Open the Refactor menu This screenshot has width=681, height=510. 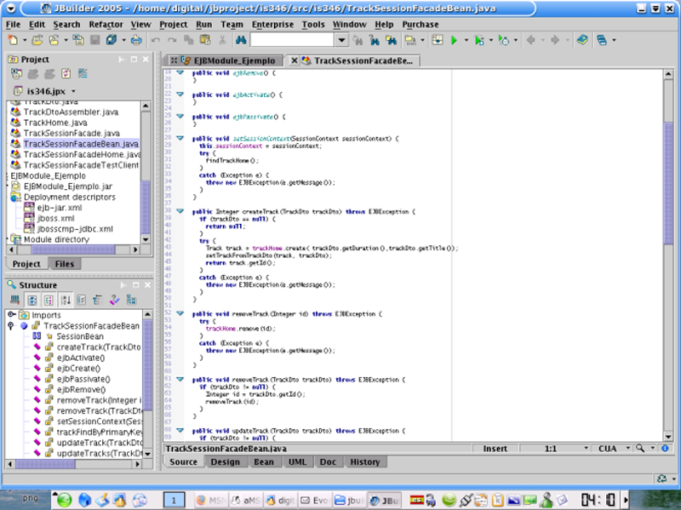click(x=106, y=25)
